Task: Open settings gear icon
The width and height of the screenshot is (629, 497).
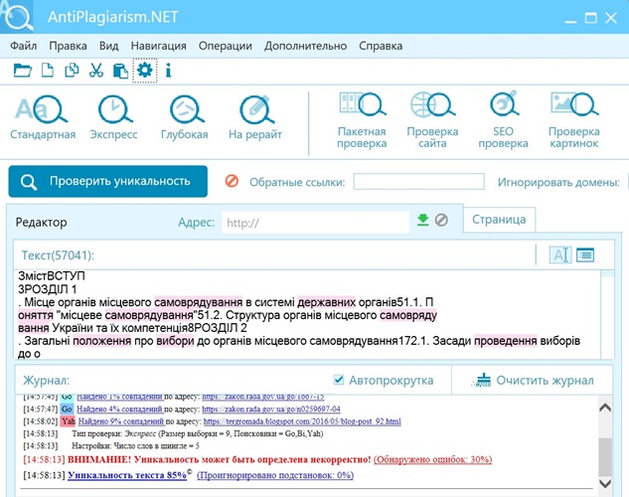Action: click(145, 71)
